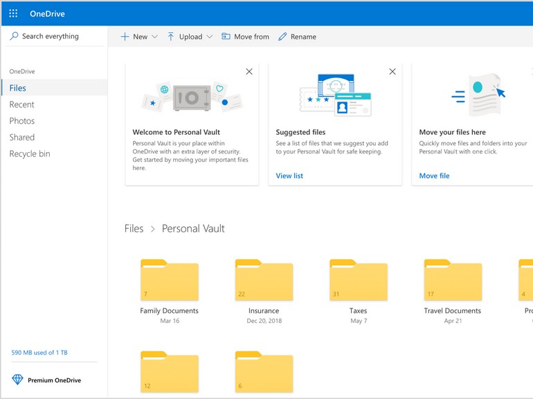Click the Move from command

(x=245, y=37)
